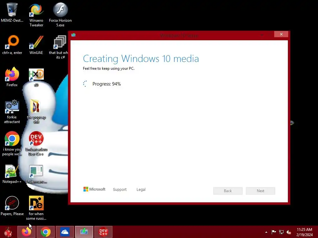Viewport: 318px width, 238px height.
Task: Open OneDrive cloud app in the taskbar
Action: 65,232
